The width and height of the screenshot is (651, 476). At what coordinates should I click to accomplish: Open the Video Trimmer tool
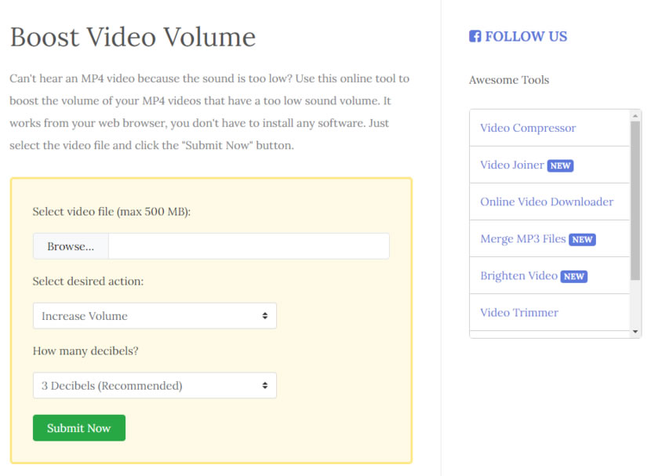pos(519,312)
